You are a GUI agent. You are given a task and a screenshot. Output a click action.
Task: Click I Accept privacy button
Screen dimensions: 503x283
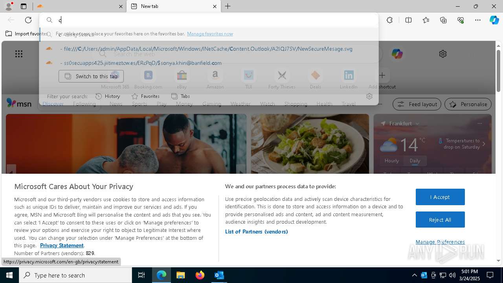[x=440, y=197]
